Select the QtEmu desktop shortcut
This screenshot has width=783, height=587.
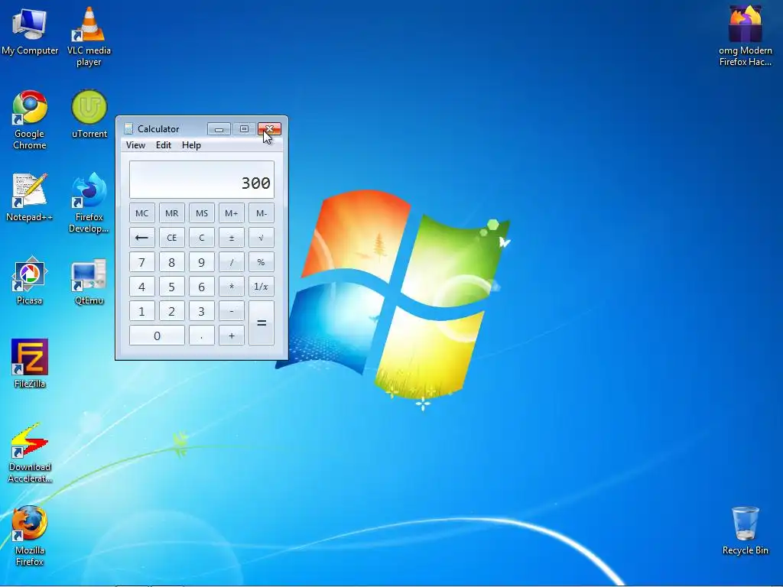click(89, 281)
